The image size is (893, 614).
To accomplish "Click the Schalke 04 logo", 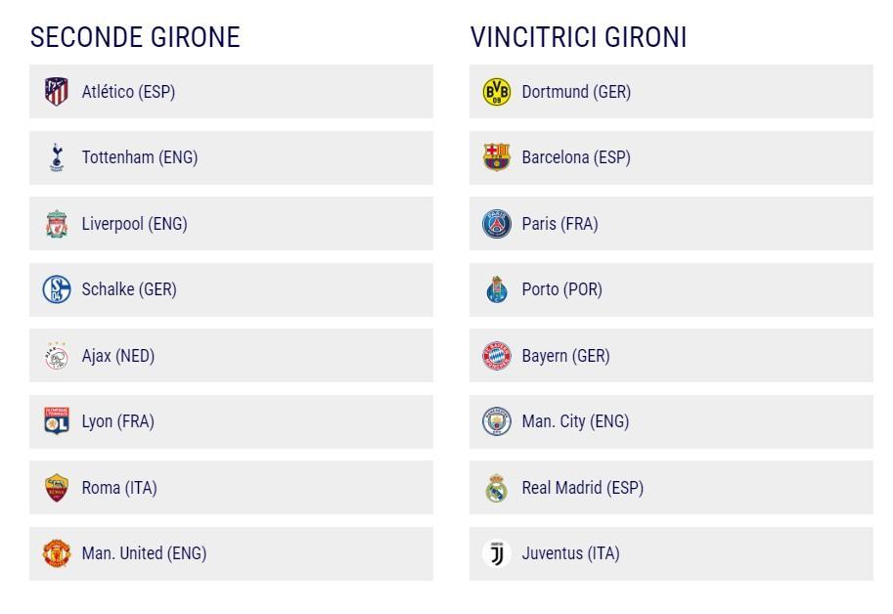I will [x=57, y=289].
